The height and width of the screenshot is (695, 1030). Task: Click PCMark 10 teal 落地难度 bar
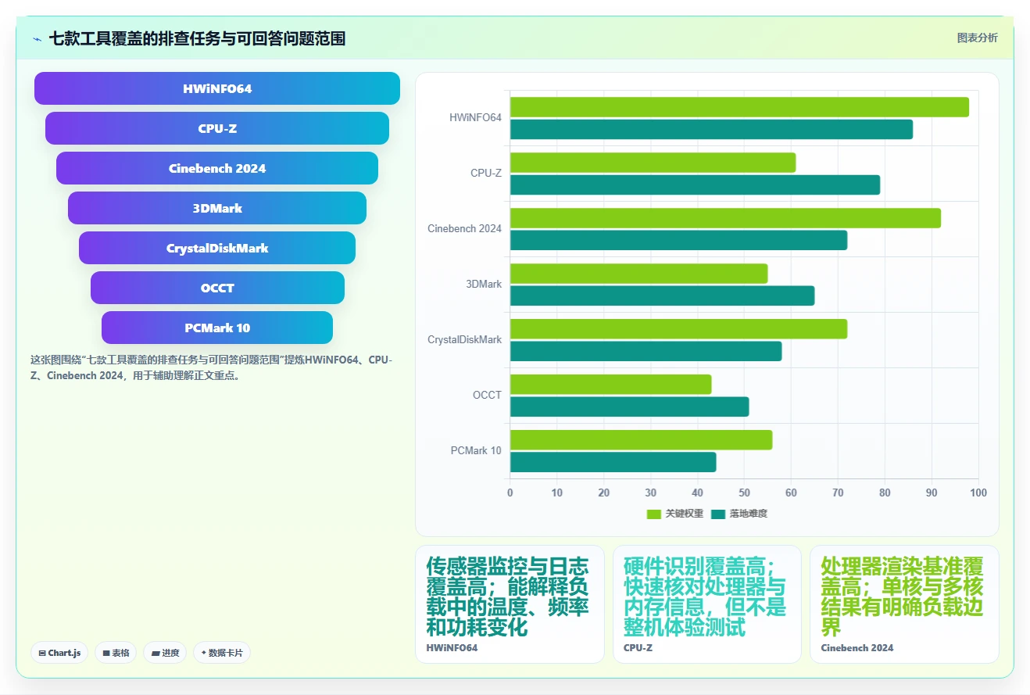coord(613,462)
